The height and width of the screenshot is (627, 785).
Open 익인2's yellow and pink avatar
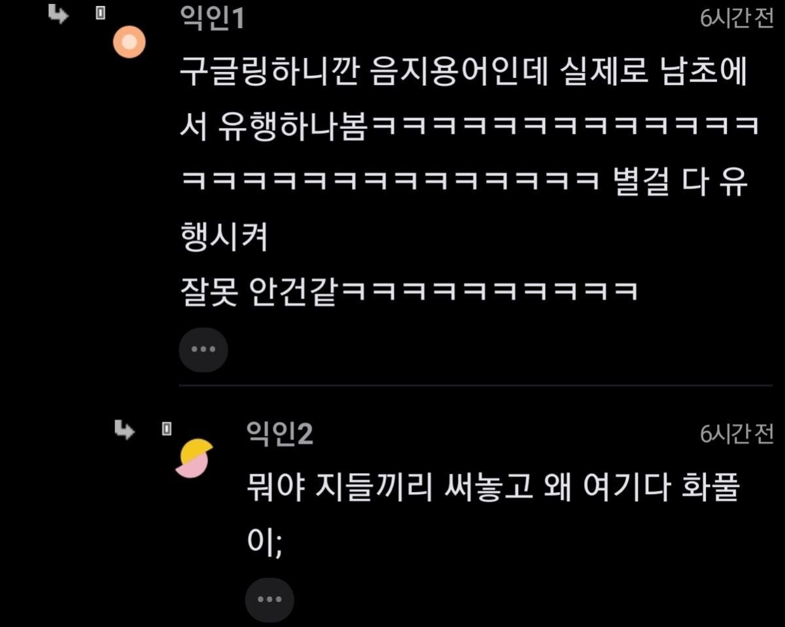194,459
